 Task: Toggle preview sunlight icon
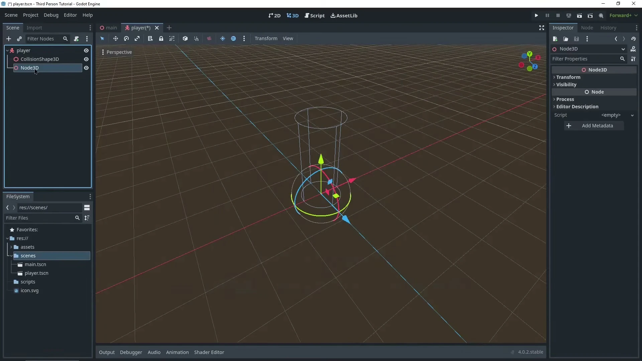point(223,38)
